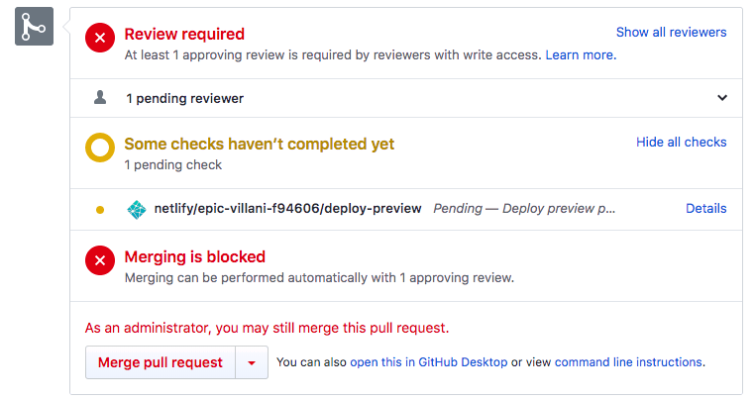View command line instructions

(628, 362)
